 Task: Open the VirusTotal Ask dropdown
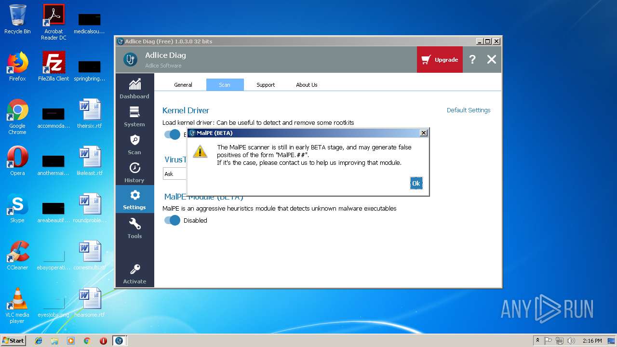pos(175,174)
